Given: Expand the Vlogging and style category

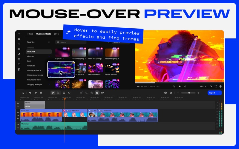Looking at the screenshot, I should click(x=49, y=85).
